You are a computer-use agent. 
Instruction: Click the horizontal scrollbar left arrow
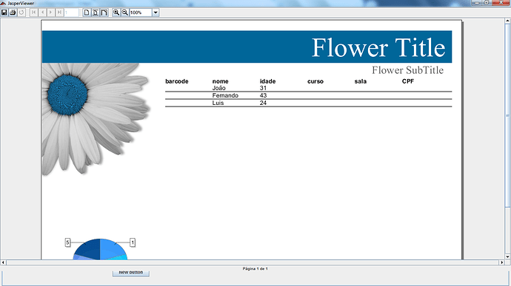(3, 262)
